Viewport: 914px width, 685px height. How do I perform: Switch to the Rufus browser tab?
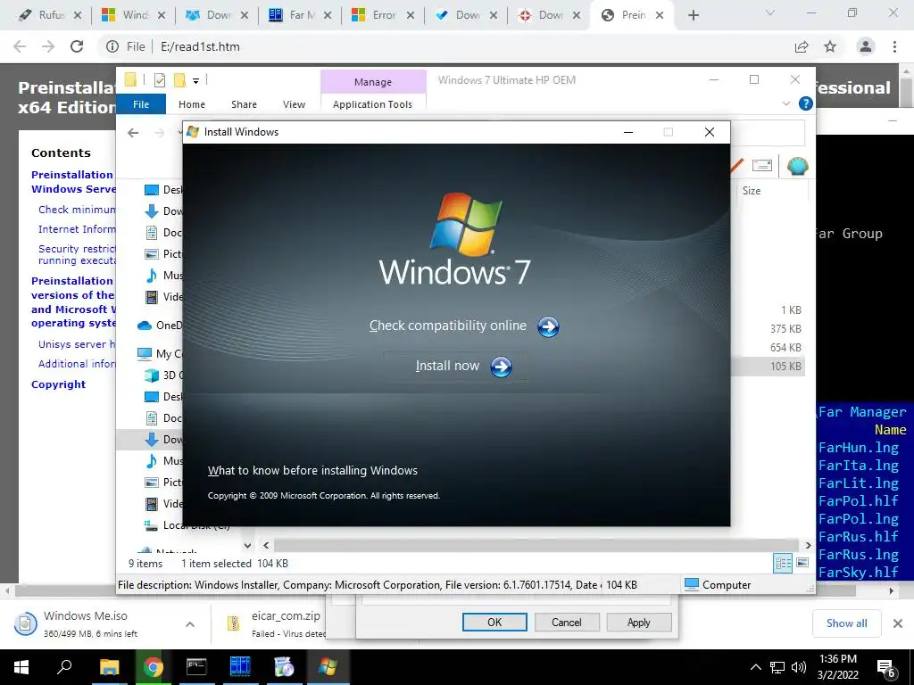[50, 15]
